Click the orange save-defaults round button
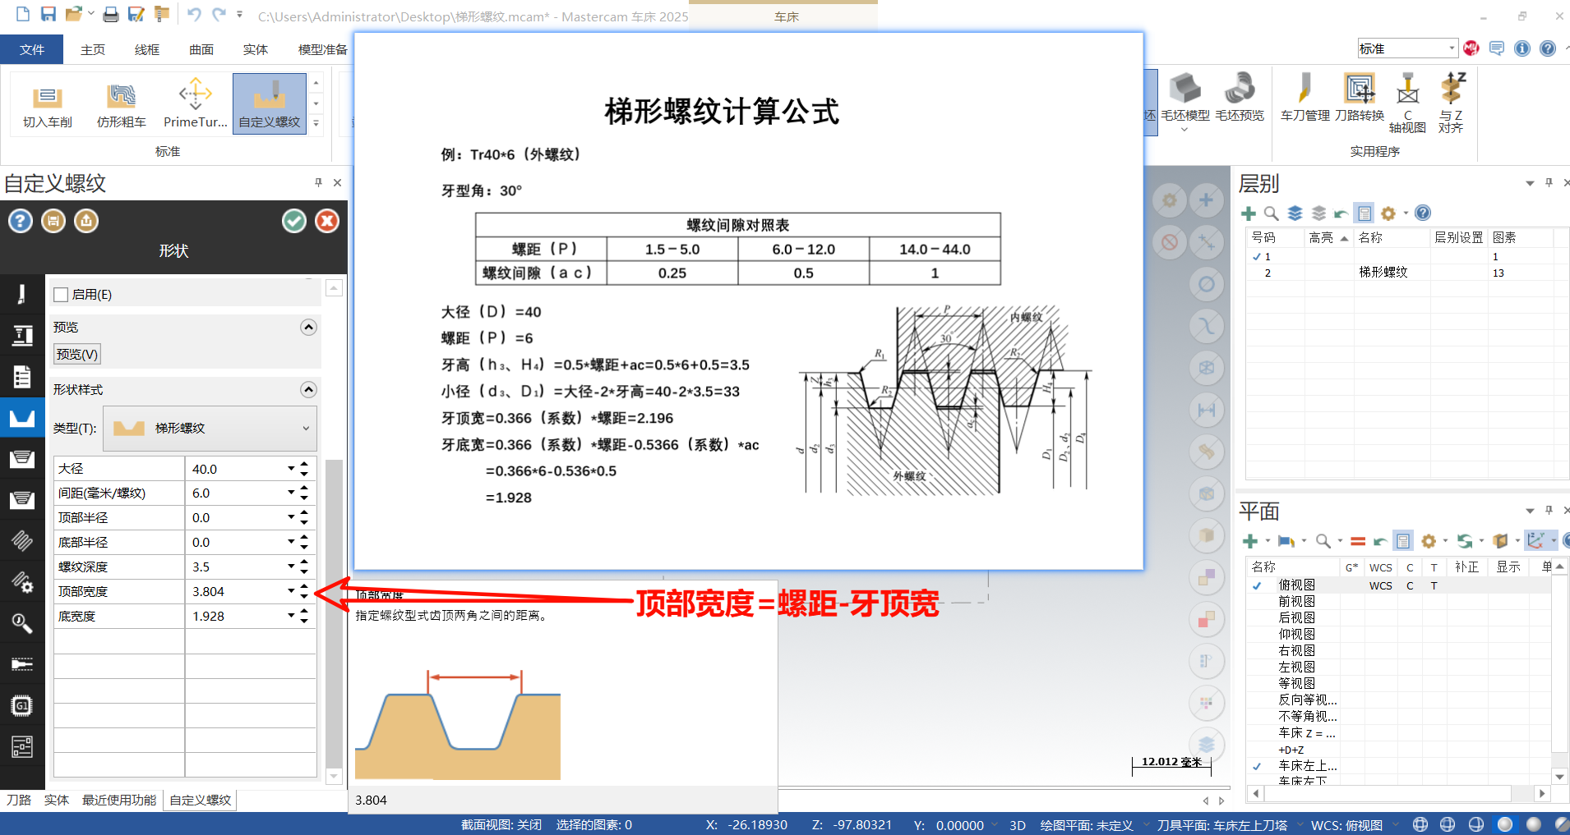 pyautogui.click(x=53, y=221)
